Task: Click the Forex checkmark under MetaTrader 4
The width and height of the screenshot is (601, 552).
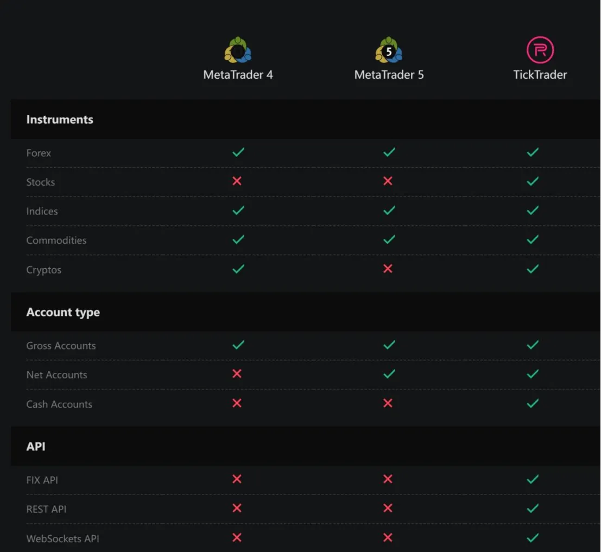Action: point(238,152)
